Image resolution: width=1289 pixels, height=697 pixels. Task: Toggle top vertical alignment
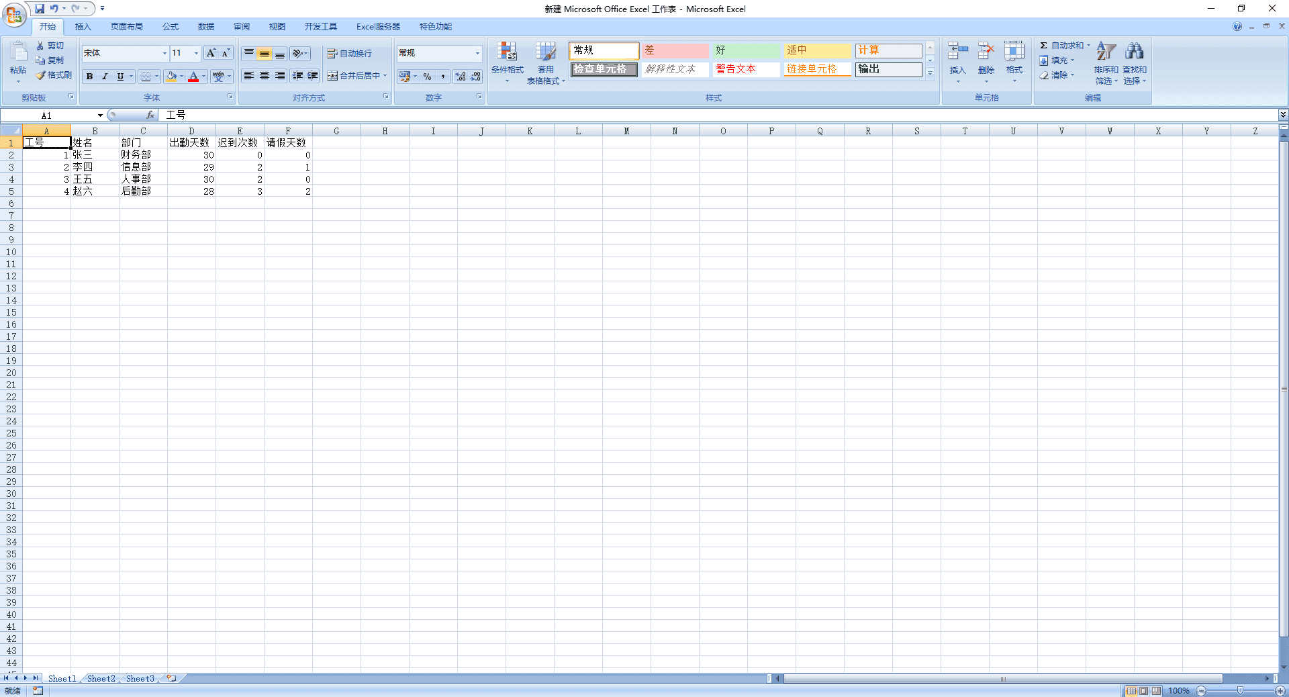point(248,53)
